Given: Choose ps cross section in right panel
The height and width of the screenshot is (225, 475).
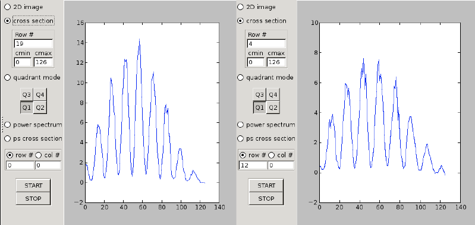Looking at the screenshot, I should pos(241,138).
